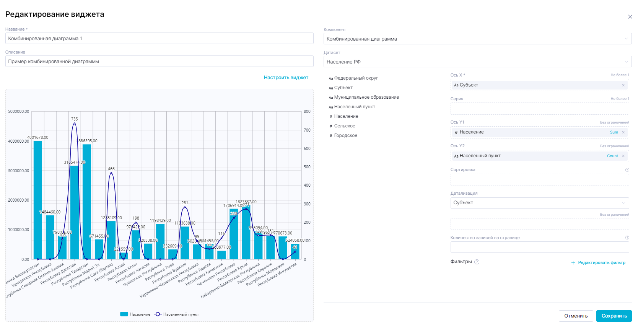Remove Субъект from the Ось X field
The width and height of the screenshot is (638, 329).
[x=623, y=85]
